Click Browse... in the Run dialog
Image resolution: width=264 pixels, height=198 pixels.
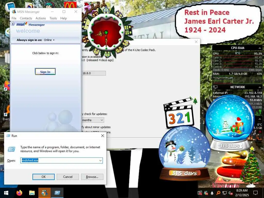point(92,177)
